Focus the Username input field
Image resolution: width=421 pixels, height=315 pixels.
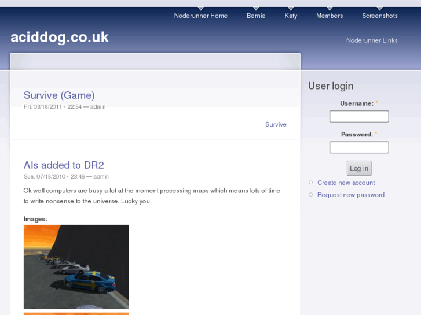point(359,116)
